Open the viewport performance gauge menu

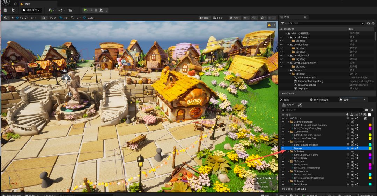click(254, 18)
